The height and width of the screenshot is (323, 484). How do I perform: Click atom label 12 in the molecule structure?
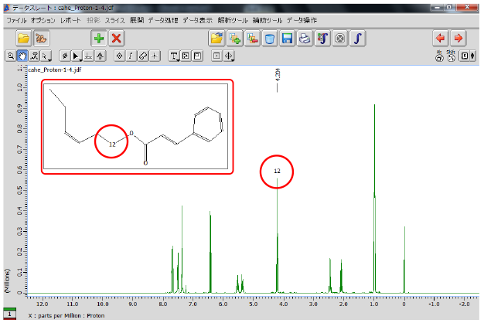(x=112, y=144)
